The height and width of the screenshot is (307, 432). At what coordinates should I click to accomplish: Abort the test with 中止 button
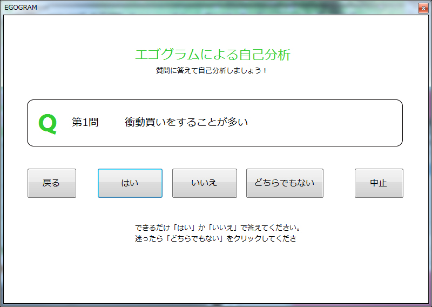pos(379,183)
